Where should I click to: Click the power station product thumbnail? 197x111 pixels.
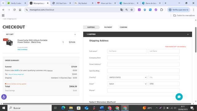click(x=9, y=43)
